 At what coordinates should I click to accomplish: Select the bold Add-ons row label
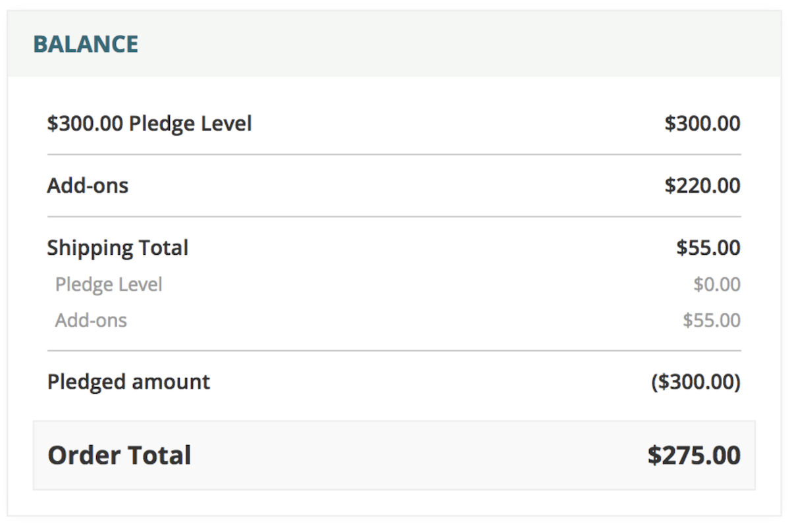[88, 186]
